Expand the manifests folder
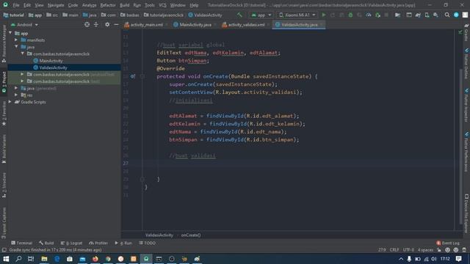The image size is (470, 264). [x=16, y=40]
